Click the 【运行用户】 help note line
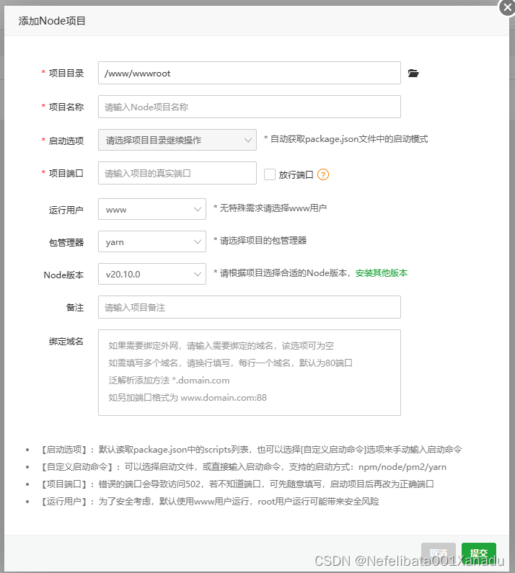This screenshot has width=515, height=573. 208,502
